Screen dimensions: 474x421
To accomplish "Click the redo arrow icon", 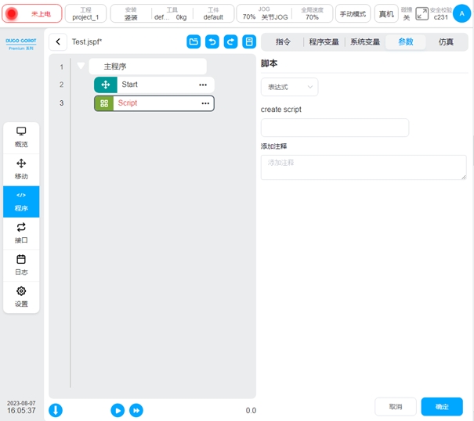I will (230, 42).
